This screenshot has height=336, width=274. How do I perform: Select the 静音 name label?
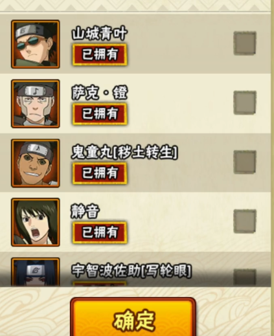pos(86,212)
